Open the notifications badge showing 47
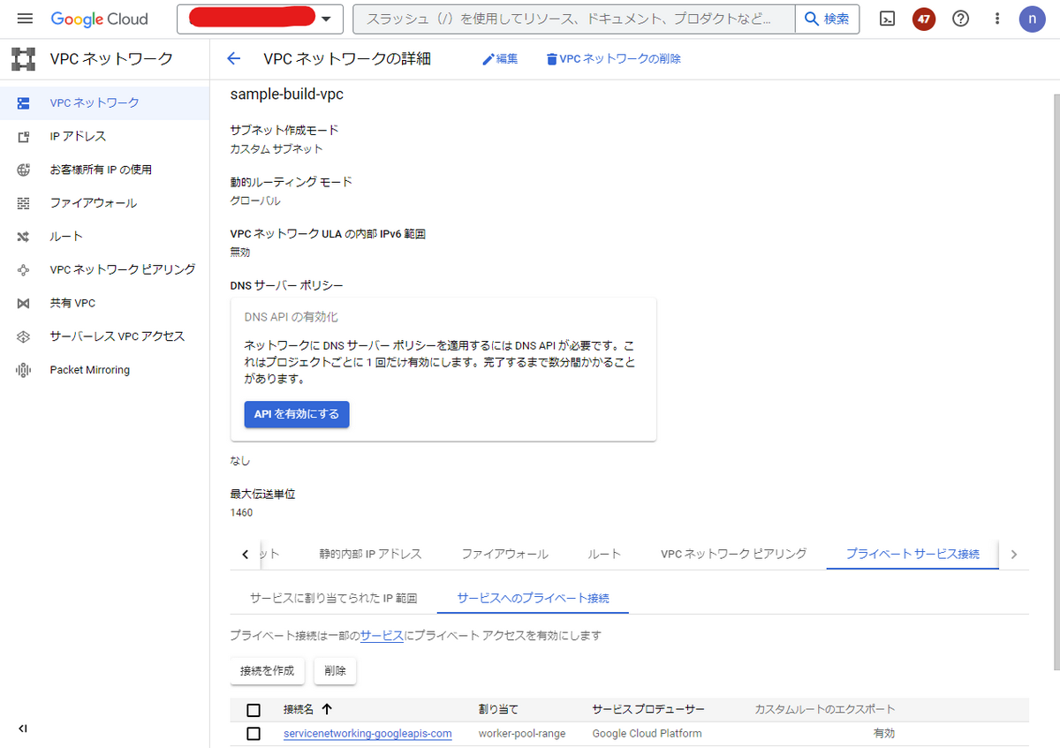 coord(924,19)
